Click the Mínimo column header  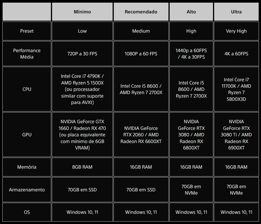[x=82, y=12]
